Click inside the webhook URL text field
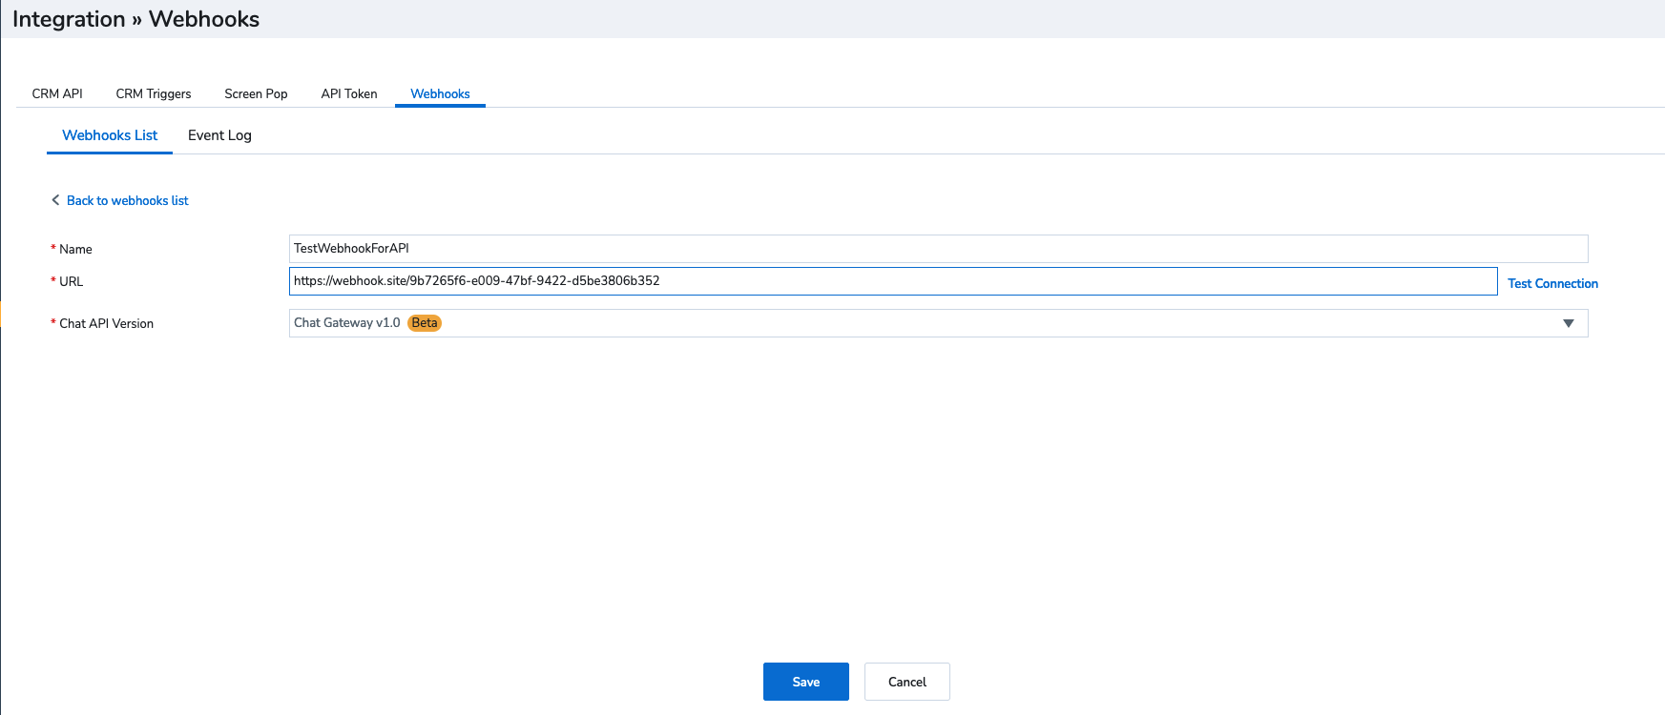1665x715 pixels. click(892, 281)
